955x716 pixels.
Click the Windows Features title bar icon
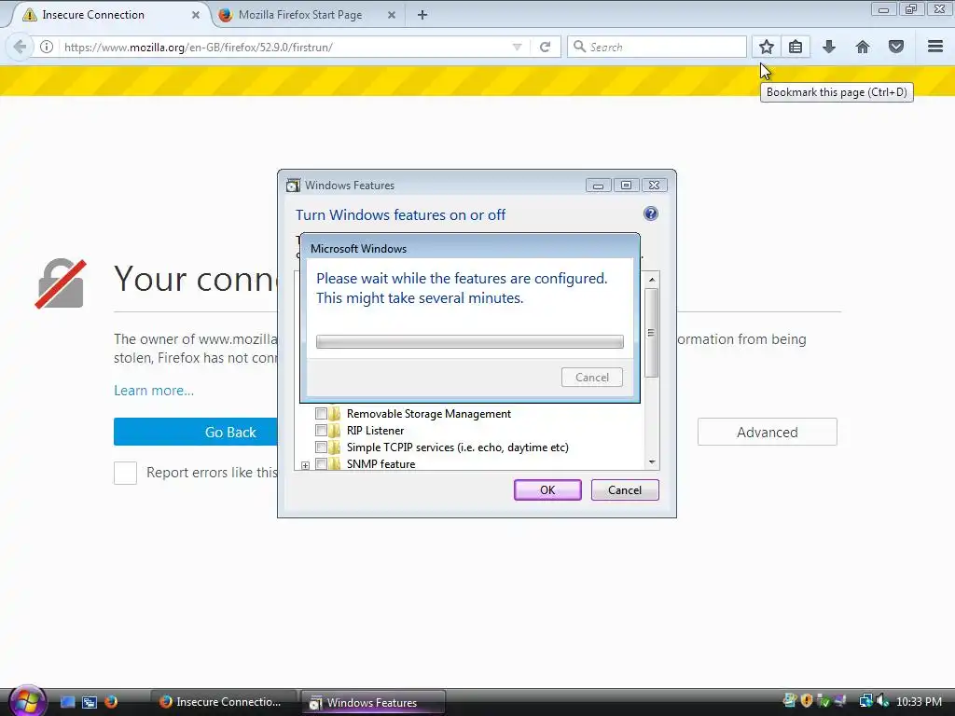293,186
